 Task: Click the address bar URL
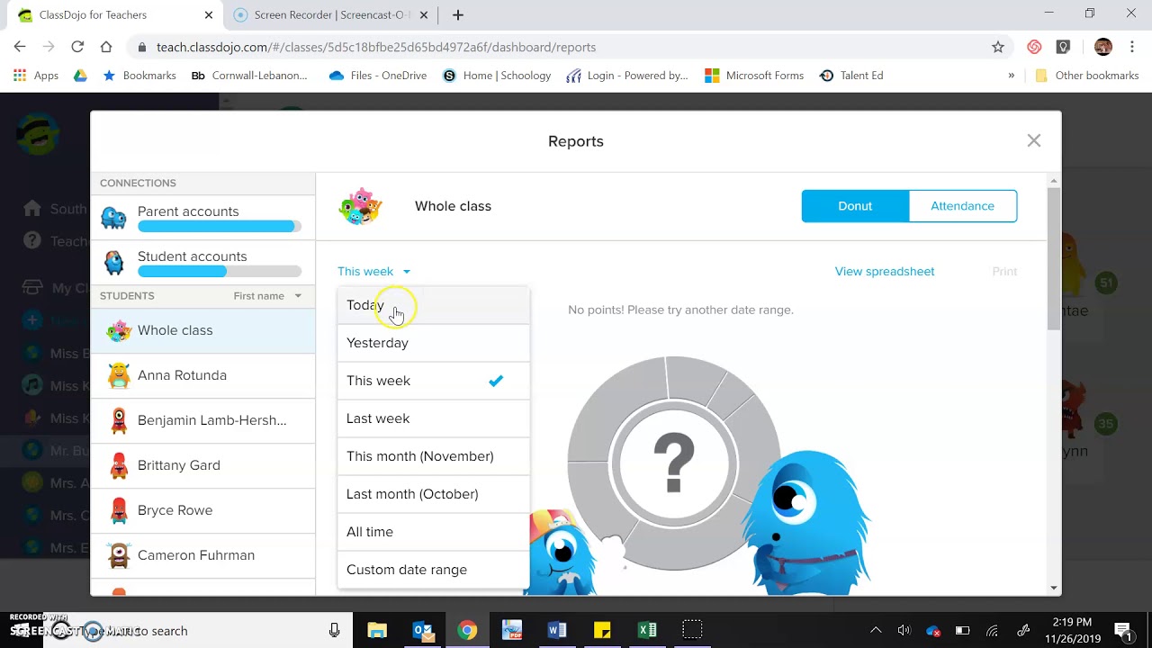click(x=376, y=47)
